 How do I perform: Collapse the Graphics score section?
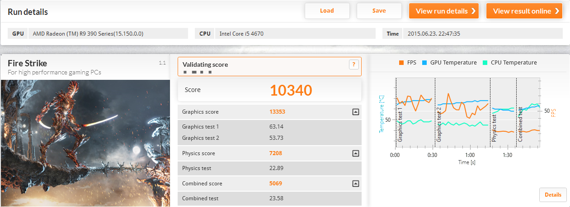(356, 112)
